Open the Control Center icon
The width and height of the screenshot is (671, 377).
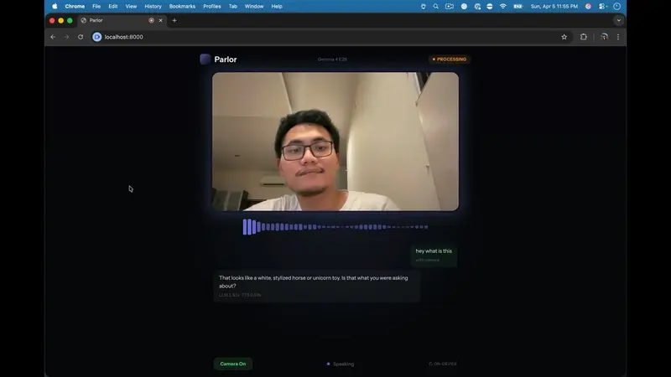click(x=603, y=7)
